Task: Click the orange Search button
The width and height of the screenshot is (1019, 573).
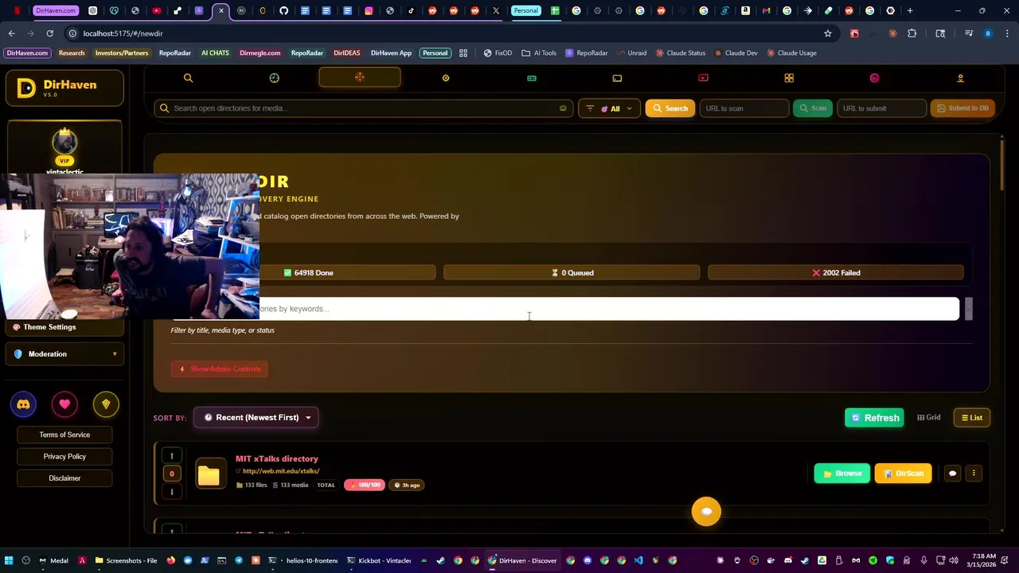Action: pyautogui.click(x=670, y=108)
